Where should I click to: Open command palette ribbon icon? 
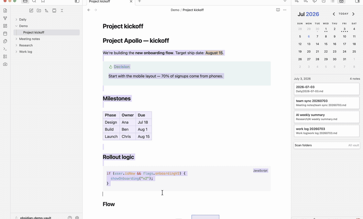click(x=5, y=49)
